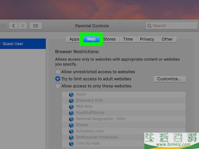Click globe icon beside Apple
Image resolution: width=199 pixels, height=149 pixels.
coord(71,94)
